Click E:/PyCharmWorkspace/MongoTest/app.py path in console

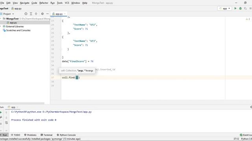(67, 112)
